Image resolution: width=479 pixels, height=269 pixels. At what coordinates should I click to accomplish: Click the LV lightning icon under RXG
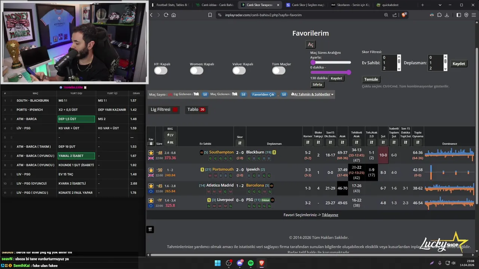170,135
